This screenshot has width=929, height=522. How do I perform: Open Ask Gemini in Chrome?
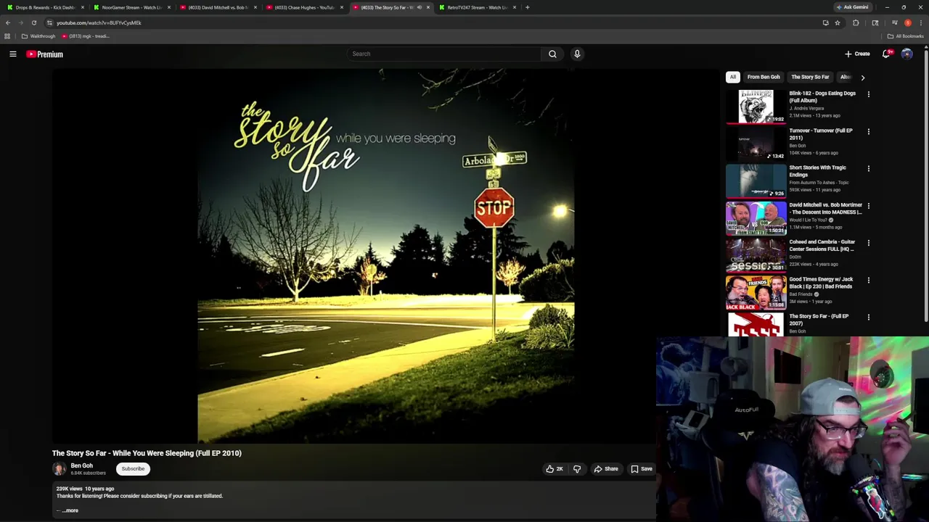[x=852, y=7]
